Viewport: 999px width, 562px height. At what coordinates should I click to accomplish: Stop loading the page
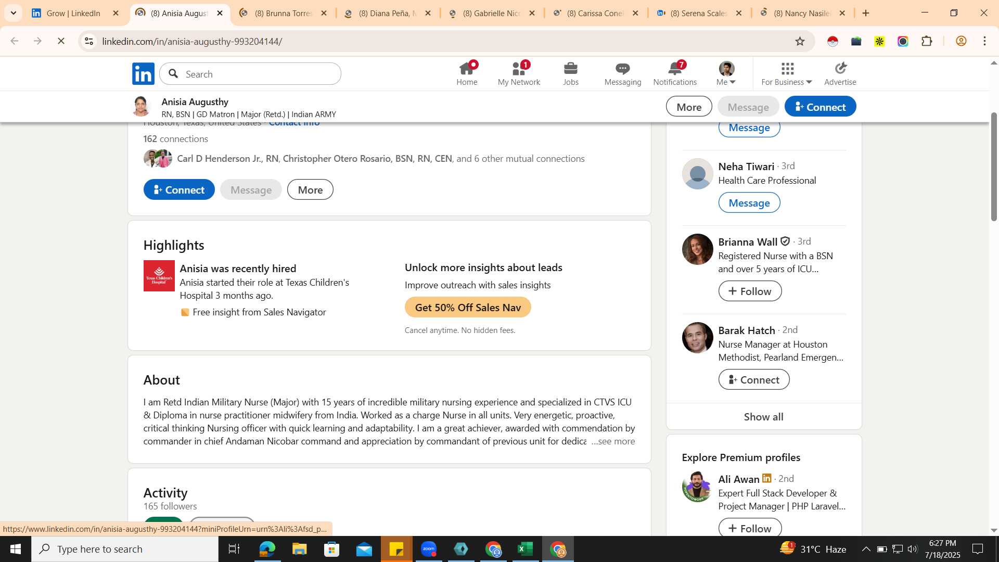61,41
